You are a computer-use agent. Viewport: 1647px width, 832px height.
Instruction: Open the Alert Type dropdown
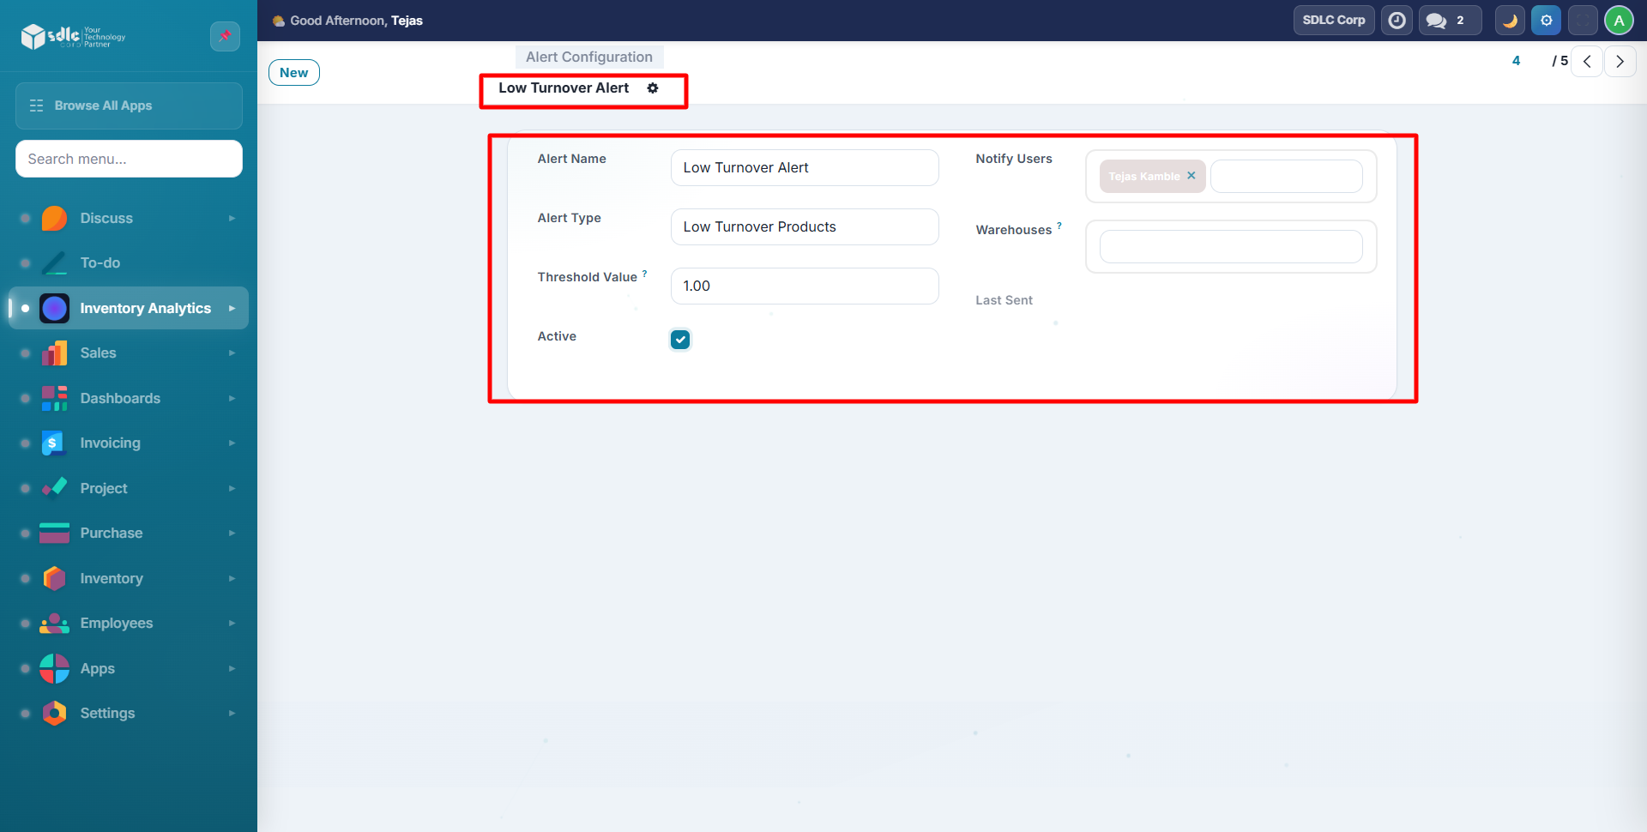804,227
